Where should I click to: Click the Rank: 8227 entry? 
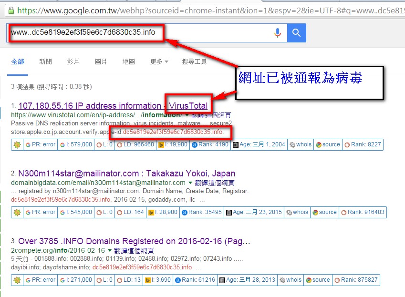[363, 144]
